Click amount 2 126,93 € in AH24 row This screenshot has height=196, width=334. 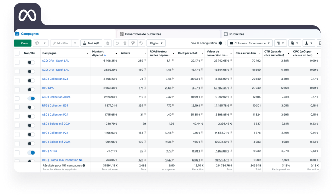(110, 97)
